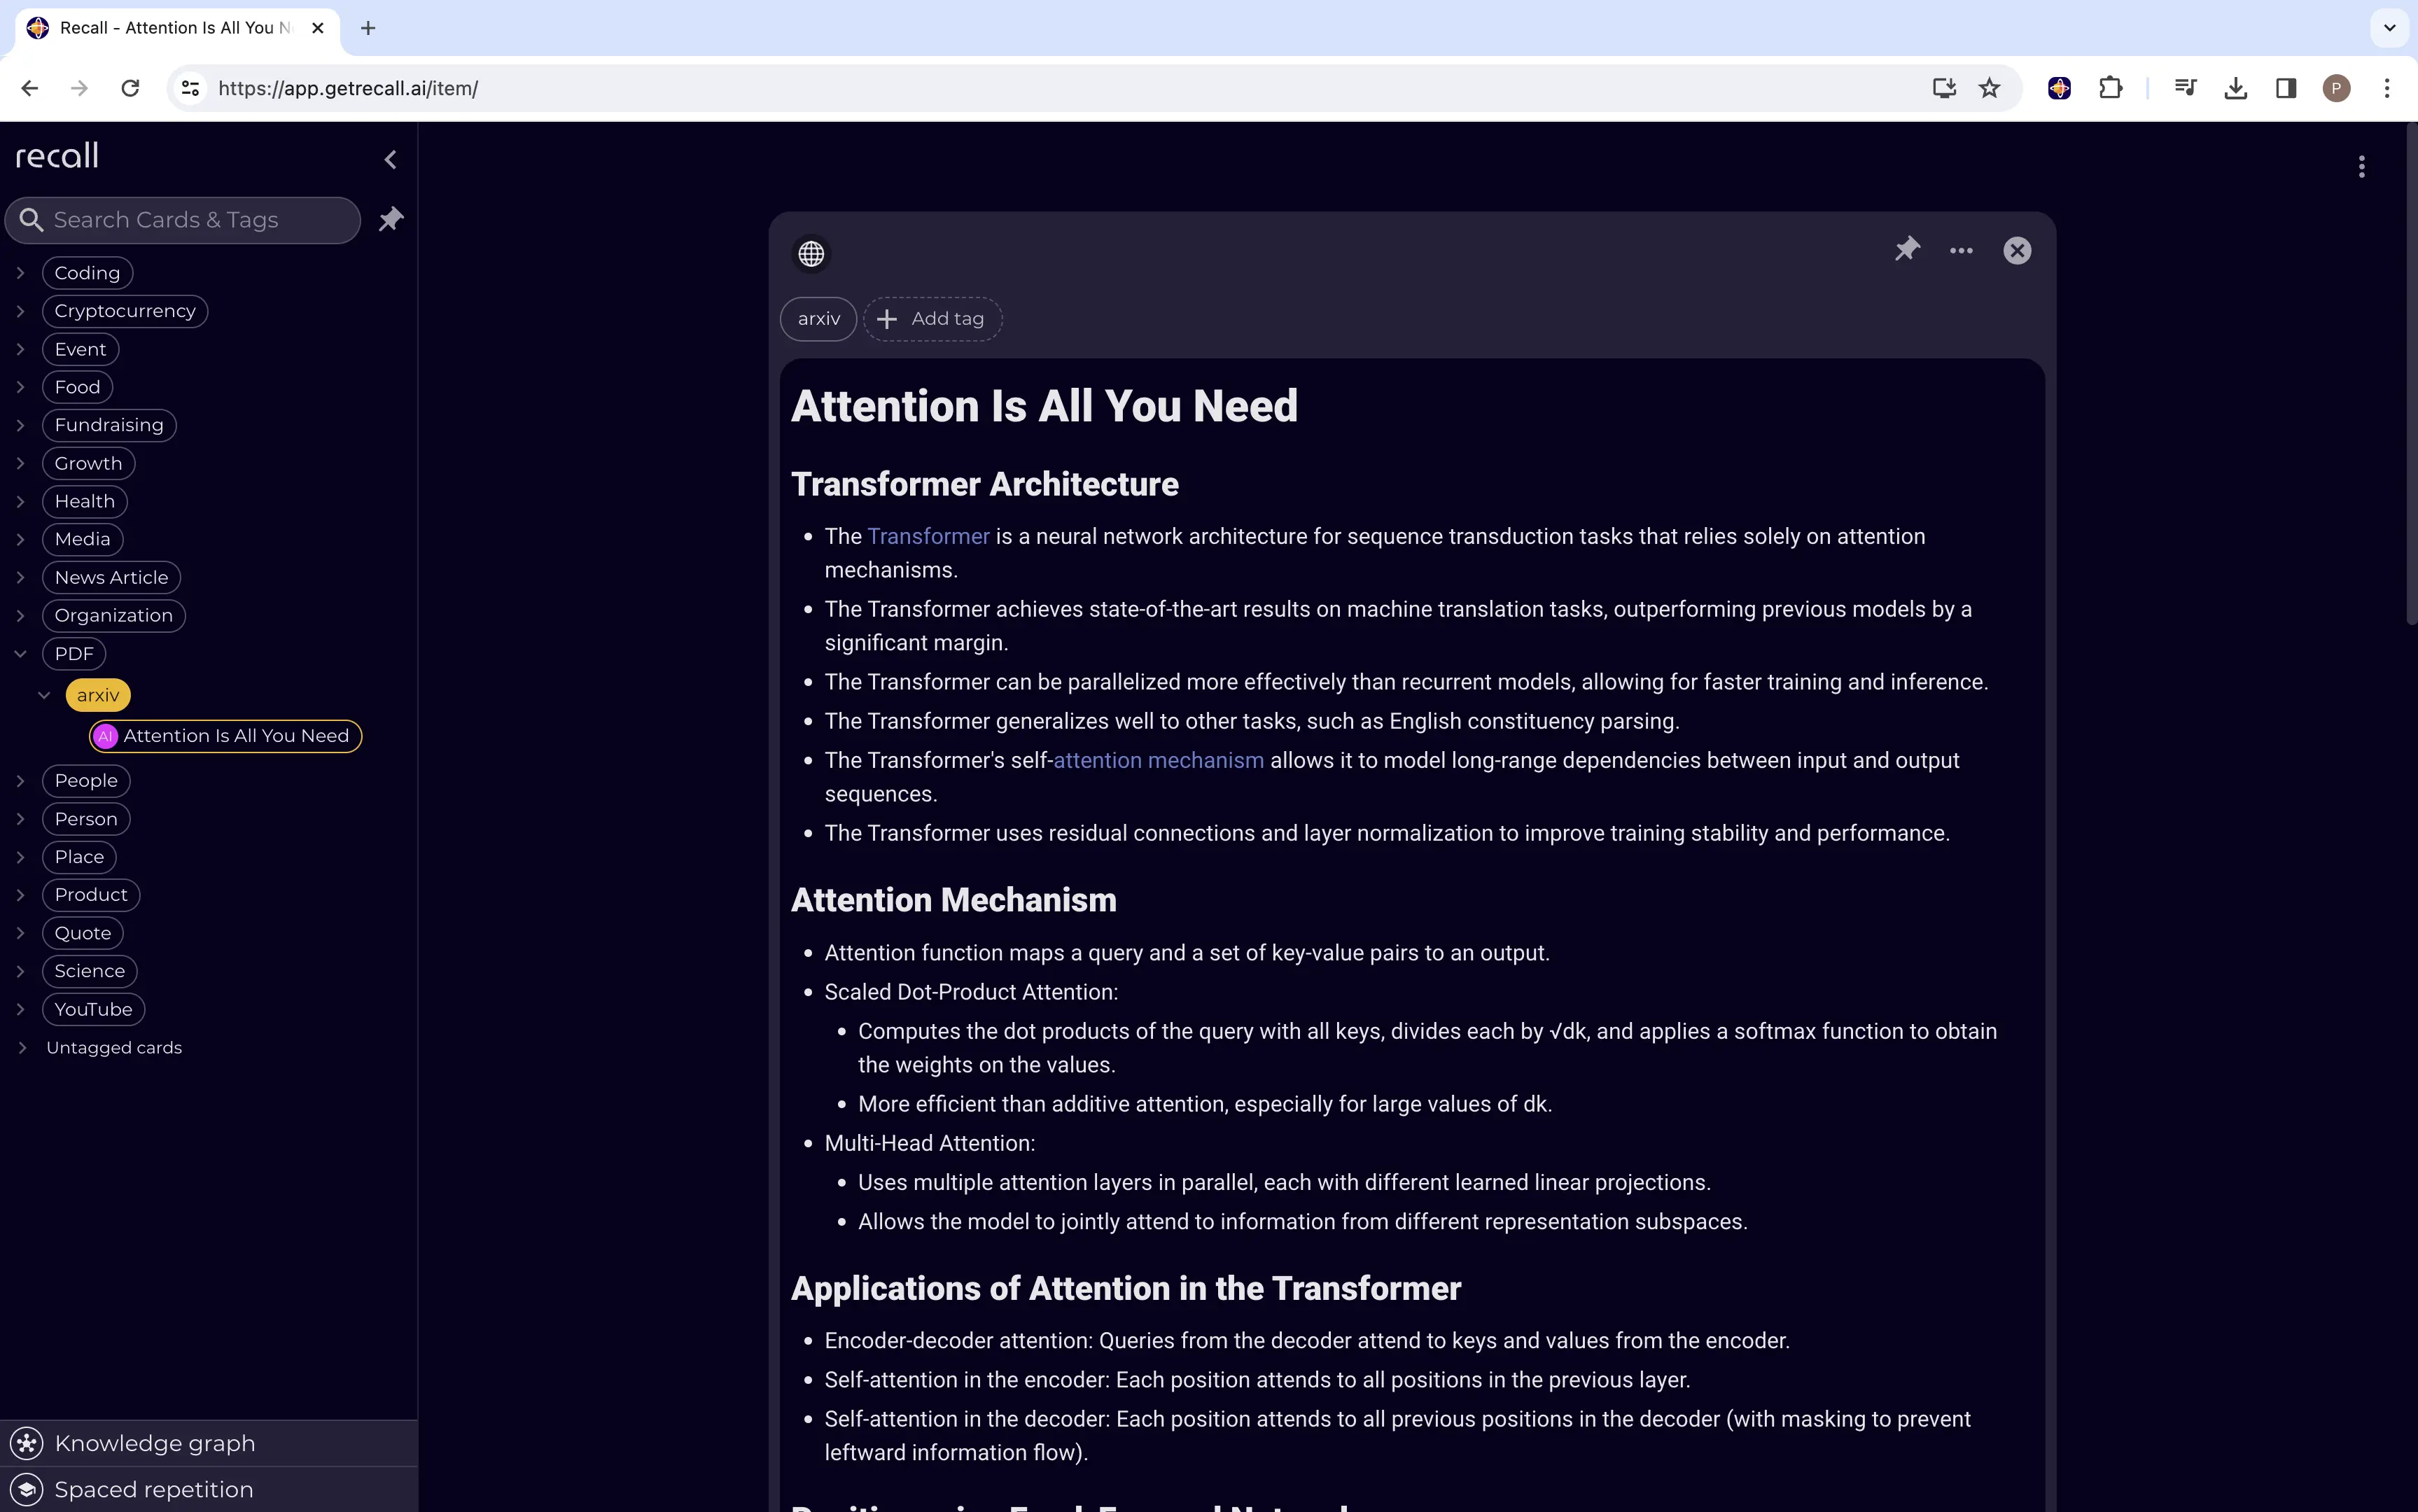Click the AI icon on Attention Is All You Need

tap(105, 736)
